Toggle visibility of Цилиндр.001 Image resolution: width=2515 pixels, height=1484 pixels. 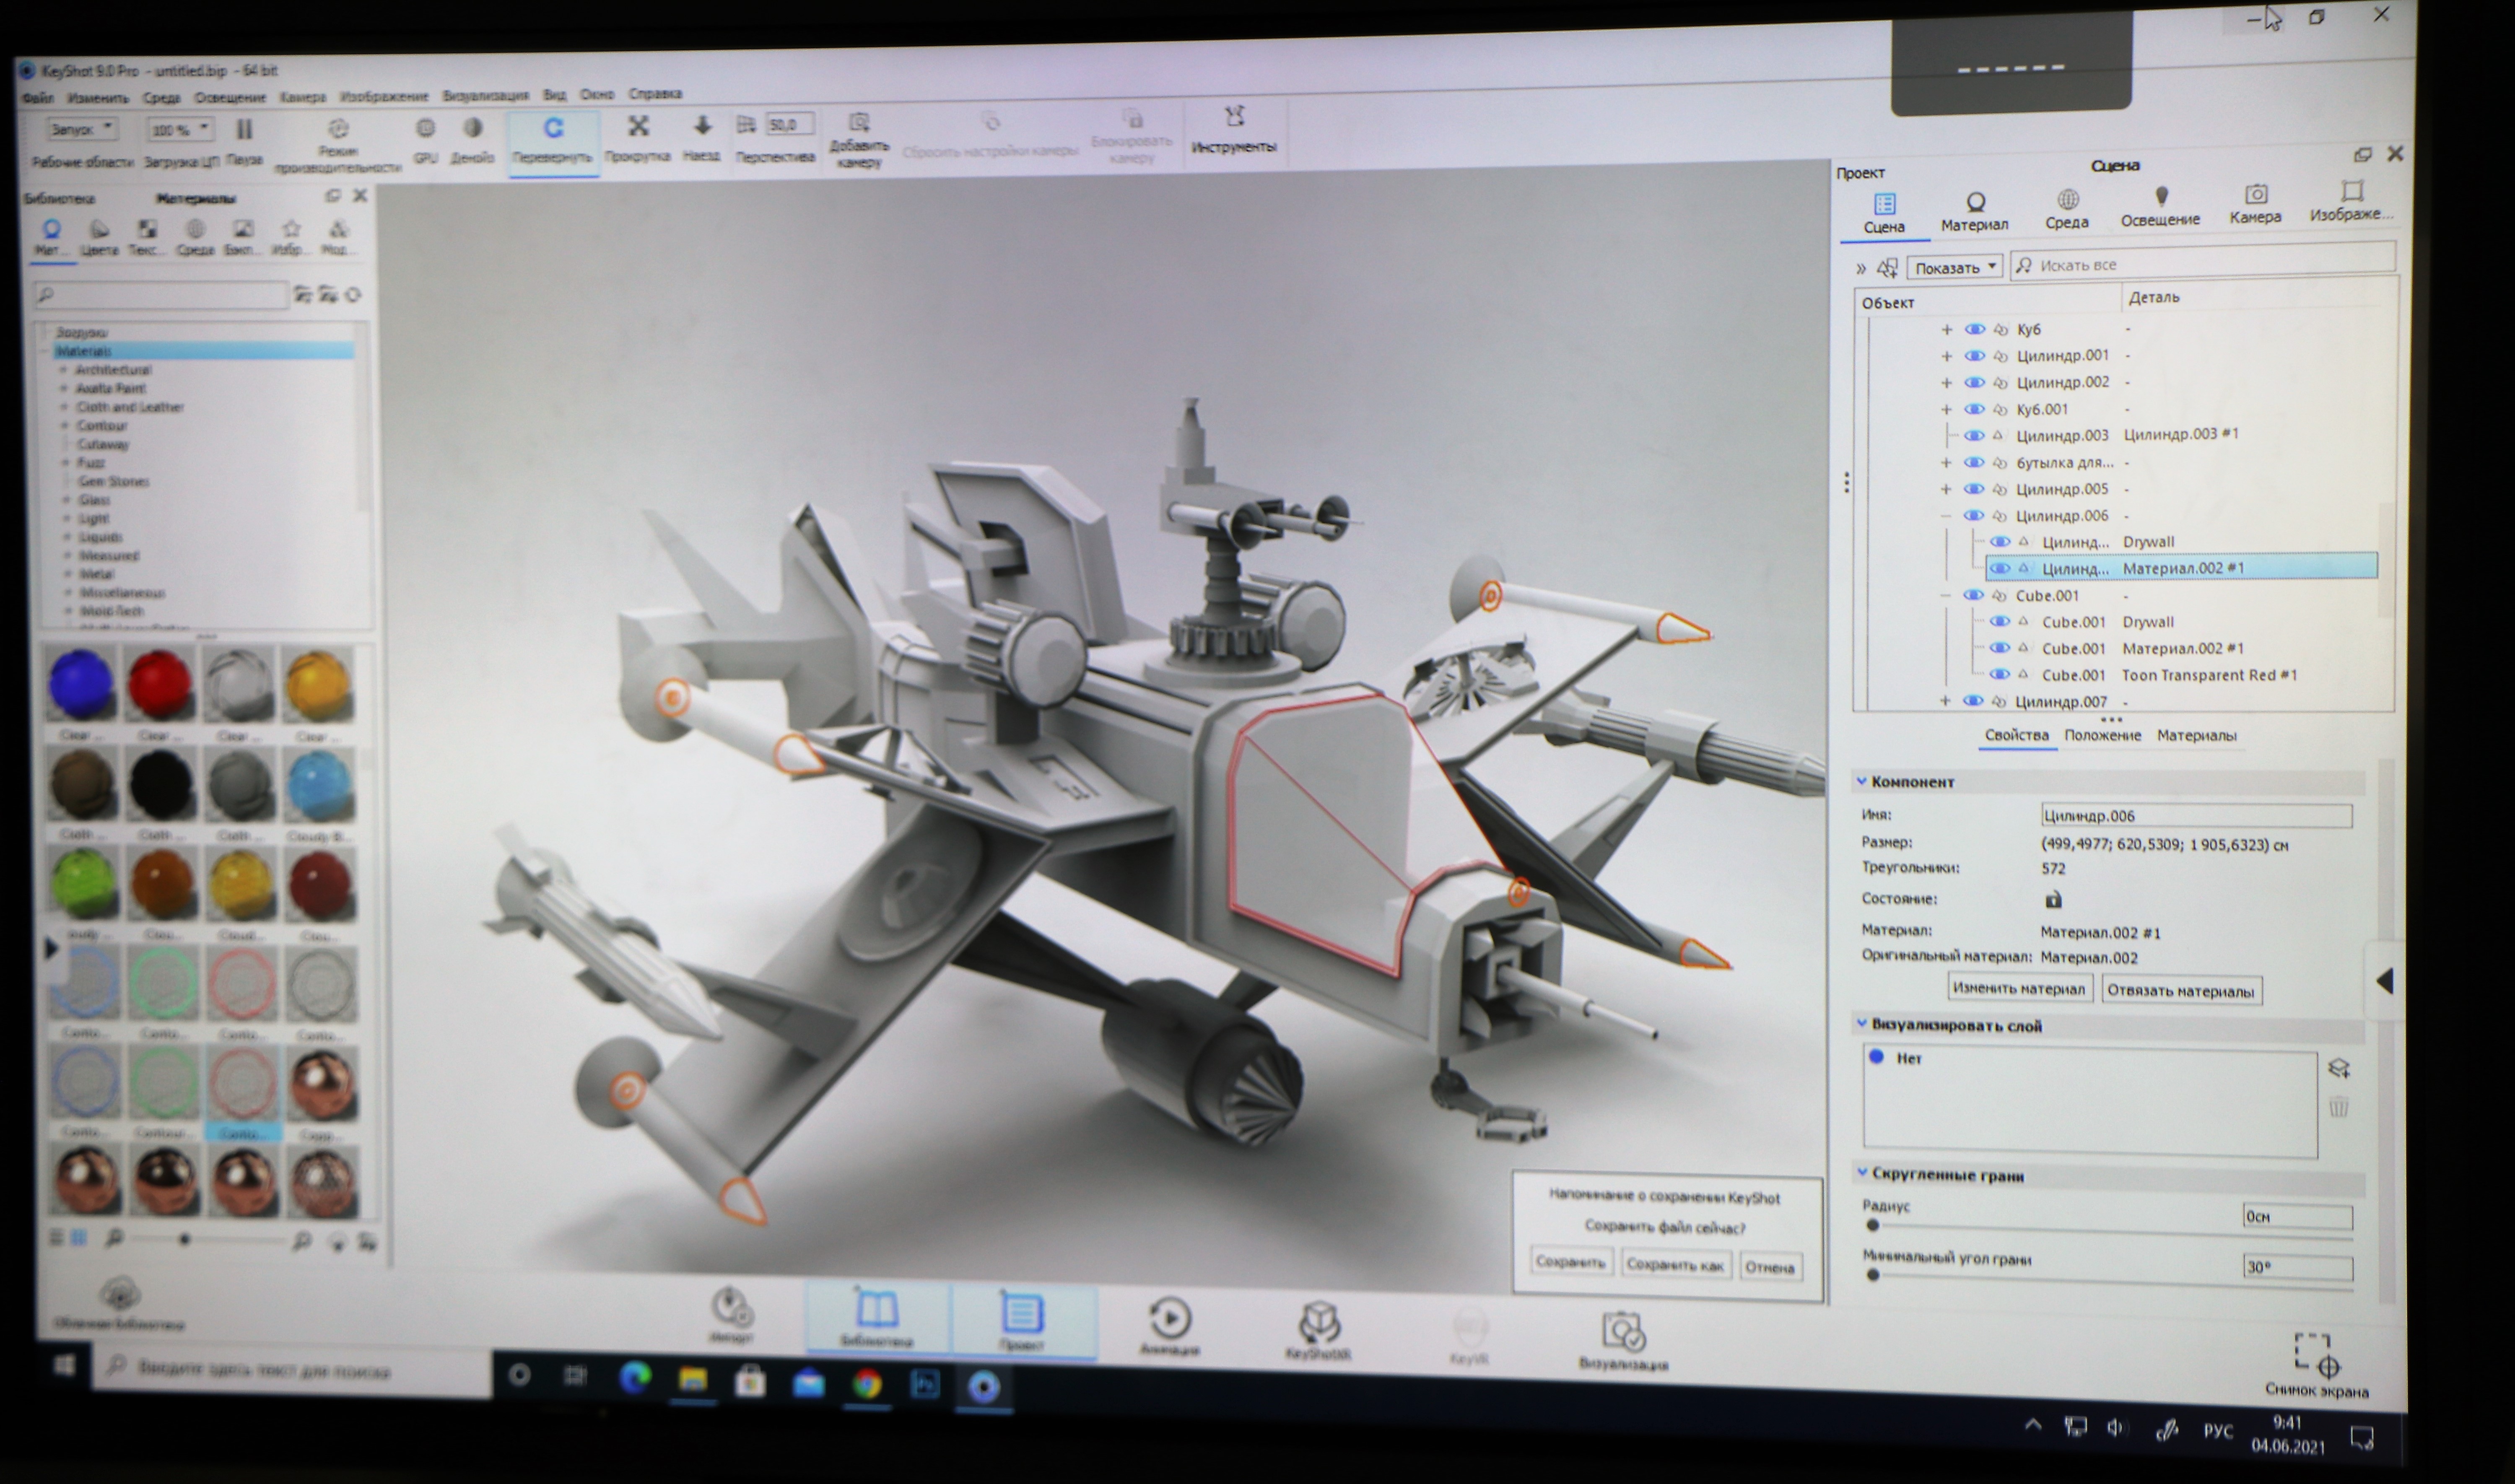pos(1974,356)
